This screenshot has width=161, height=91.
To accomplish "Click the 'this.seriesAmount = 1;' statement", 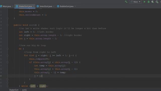I will coord(33,15).
